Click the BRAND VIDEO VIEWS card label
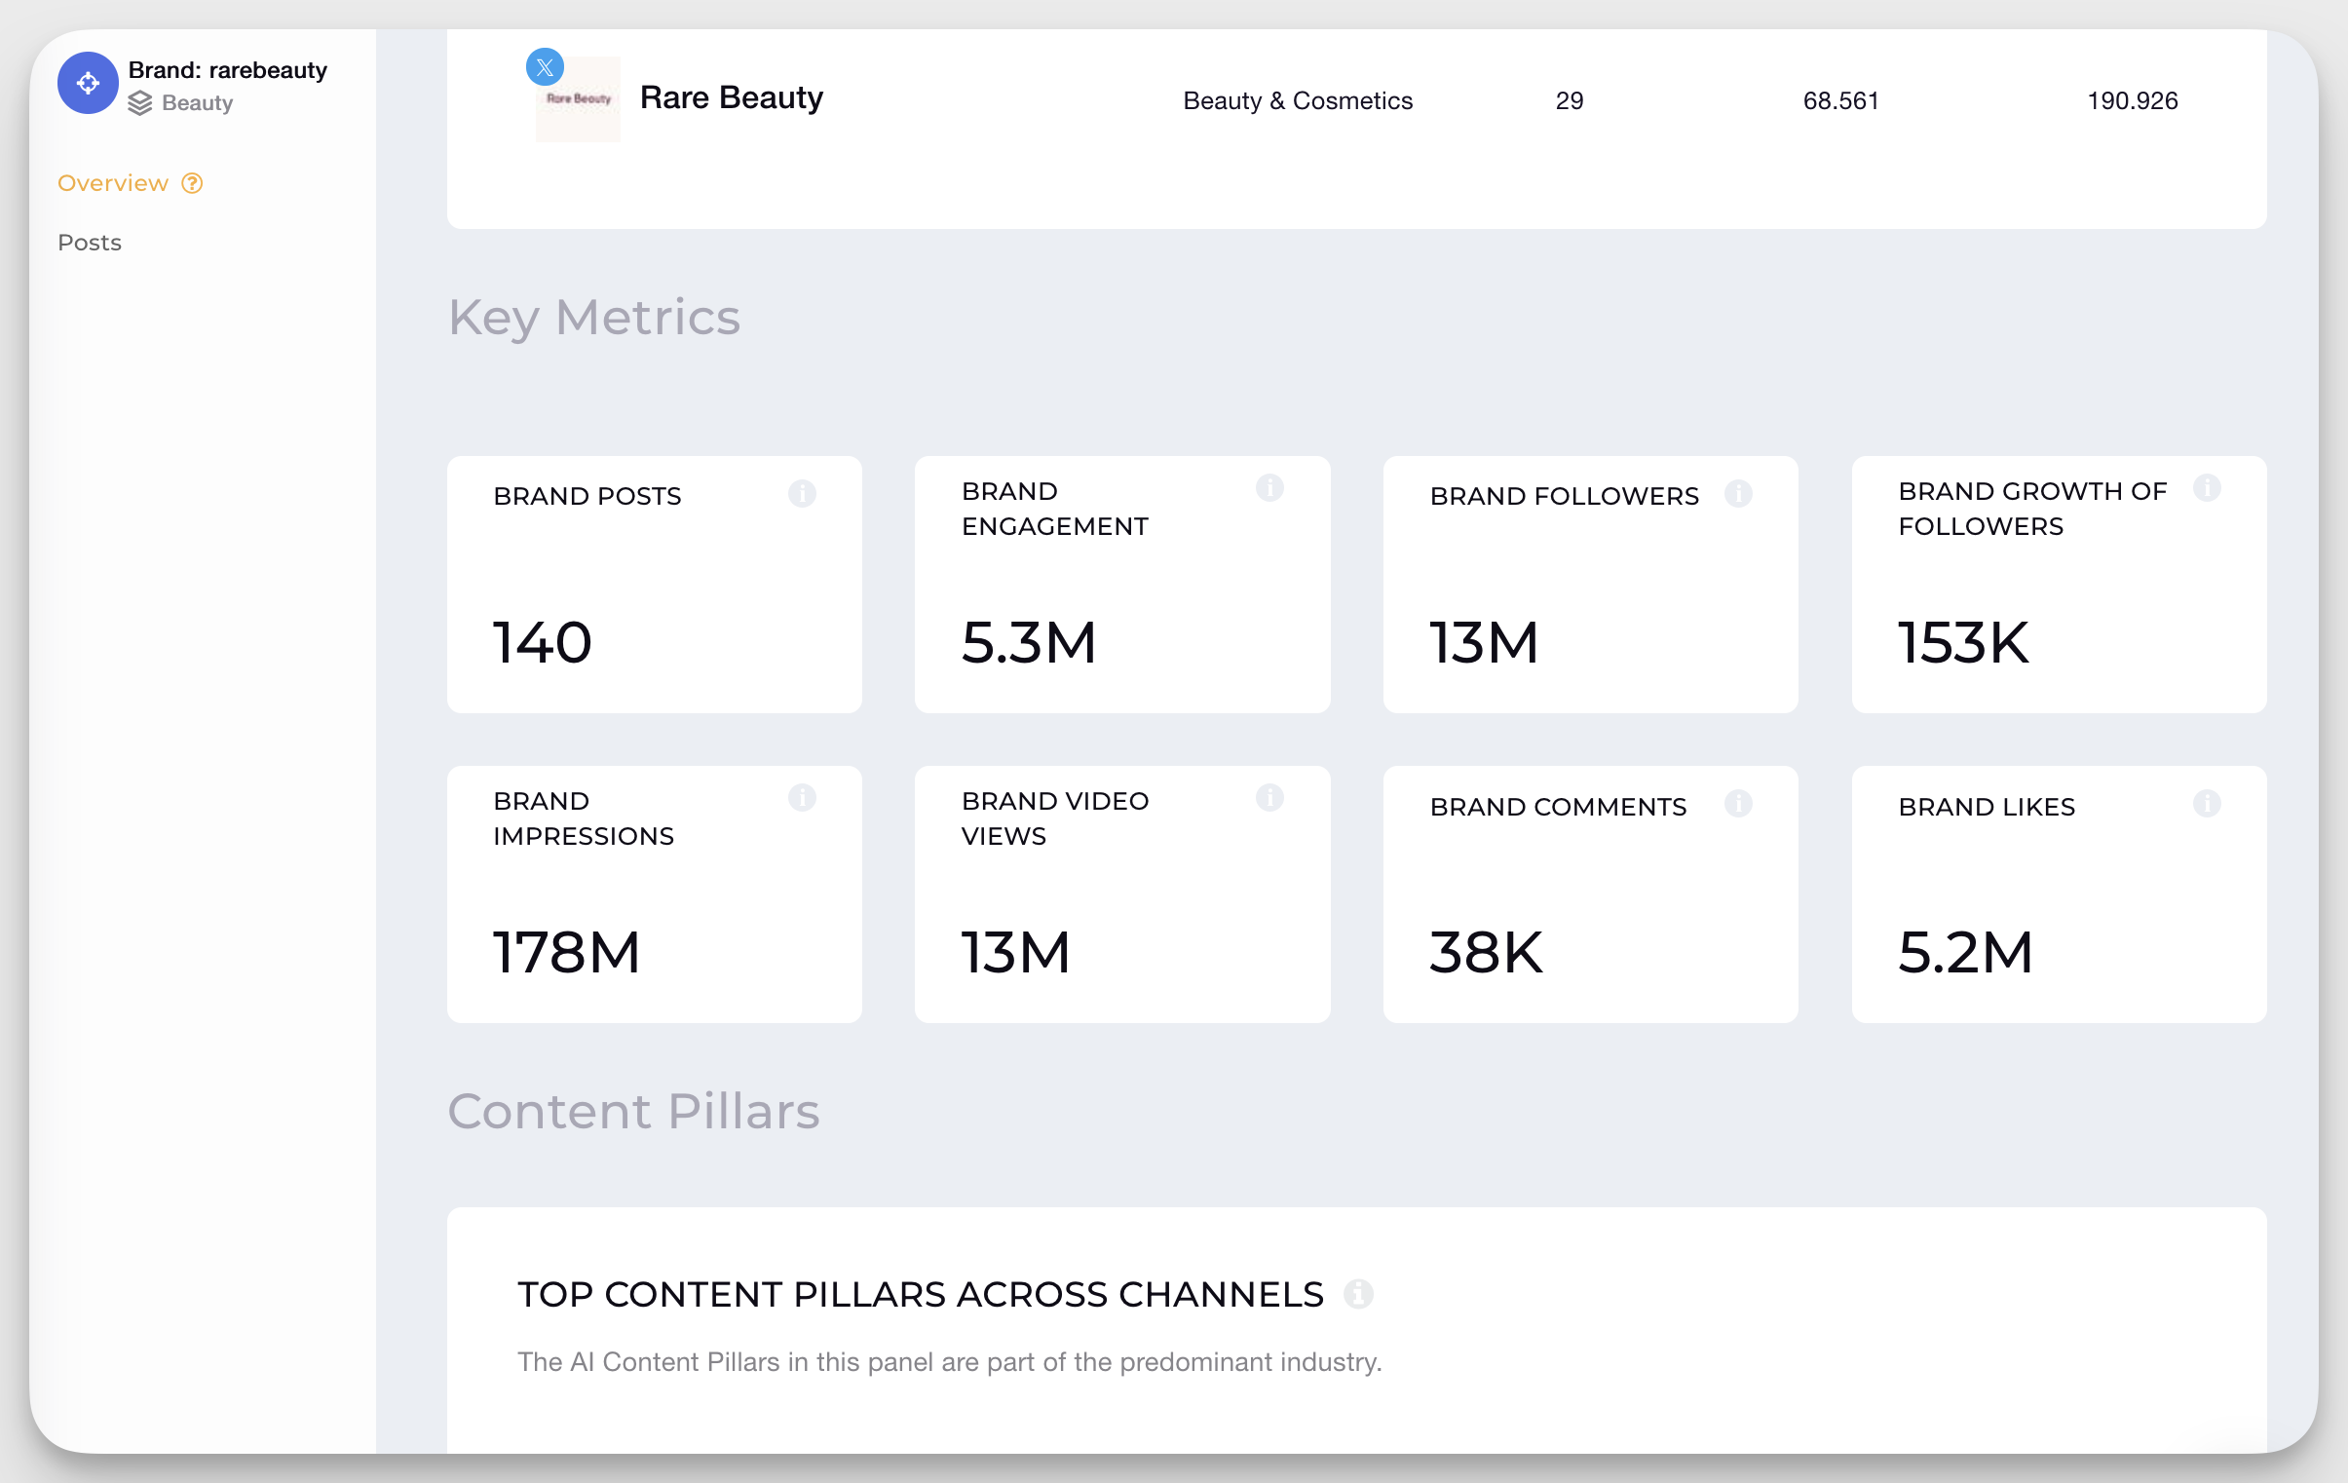The height and width of the screenshot is (1483, 2348). (1055, 819)
